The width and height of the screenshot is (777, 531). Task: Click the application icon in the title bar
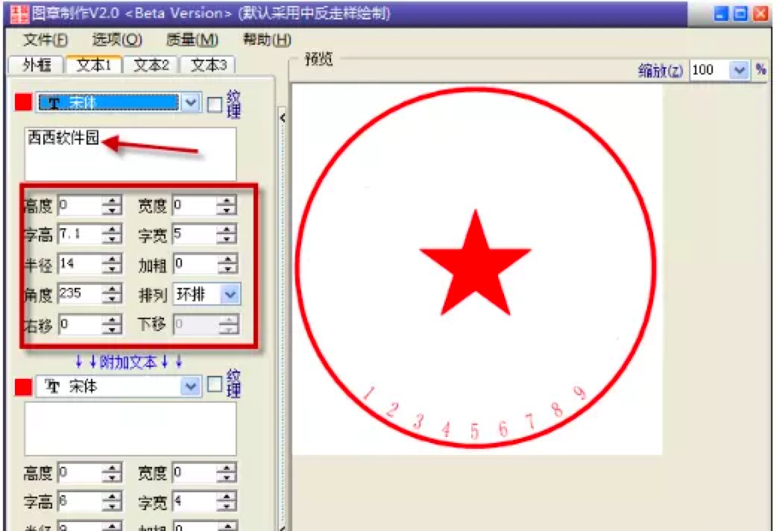pos(19,13)
